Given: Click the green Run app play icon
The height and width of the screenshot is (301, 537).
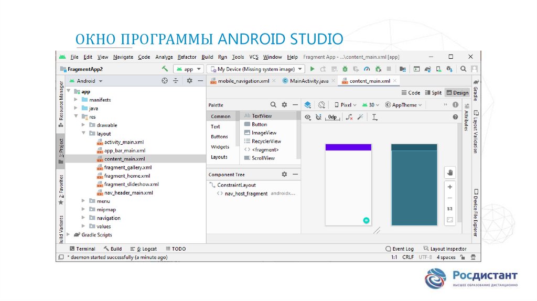Looking at the screenshot, I should click(x=313, y=69).
